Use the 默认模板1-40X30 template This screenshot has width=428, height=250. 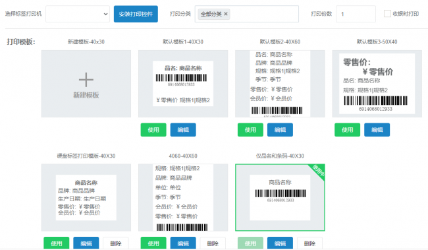(x=153, y=130)
